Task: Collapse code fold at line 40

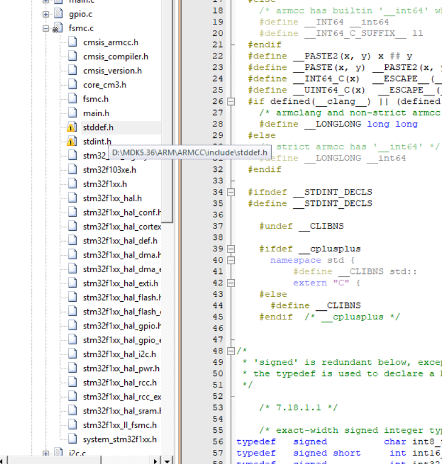Action: tap(231, 260)
